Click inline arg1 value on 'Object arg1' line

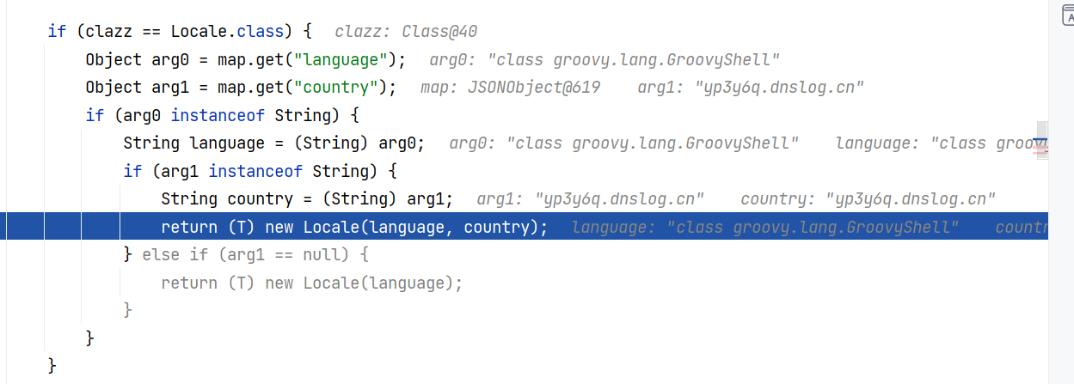coord(751,88)
